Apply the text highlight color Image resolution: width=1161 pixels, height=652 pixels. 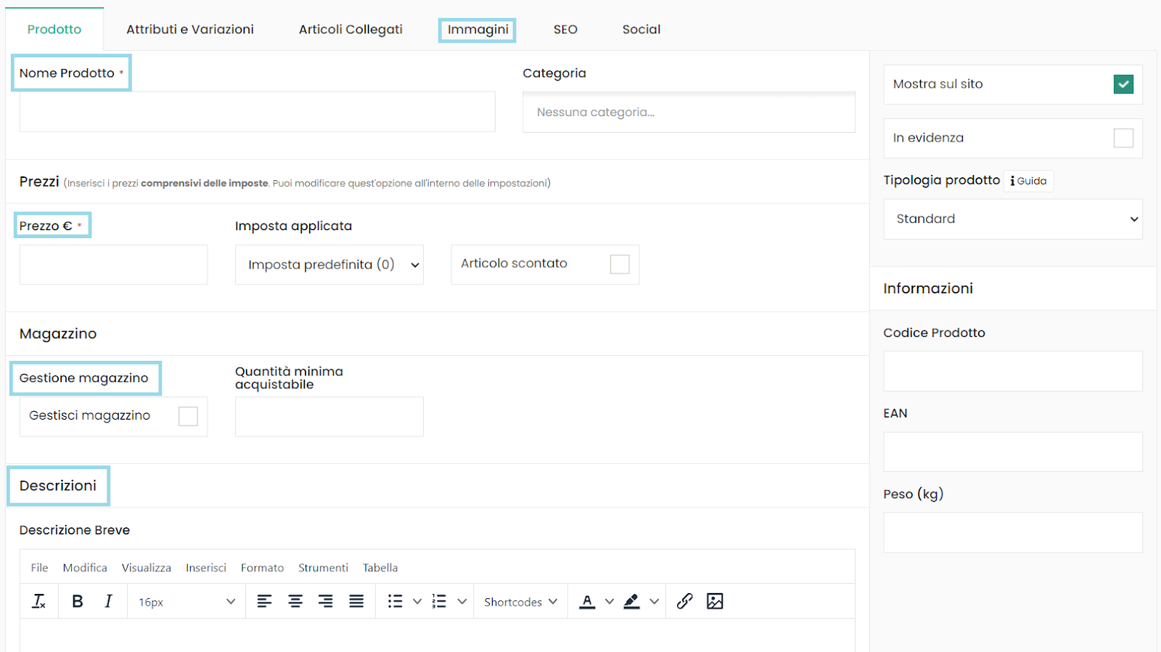[631, 601]
